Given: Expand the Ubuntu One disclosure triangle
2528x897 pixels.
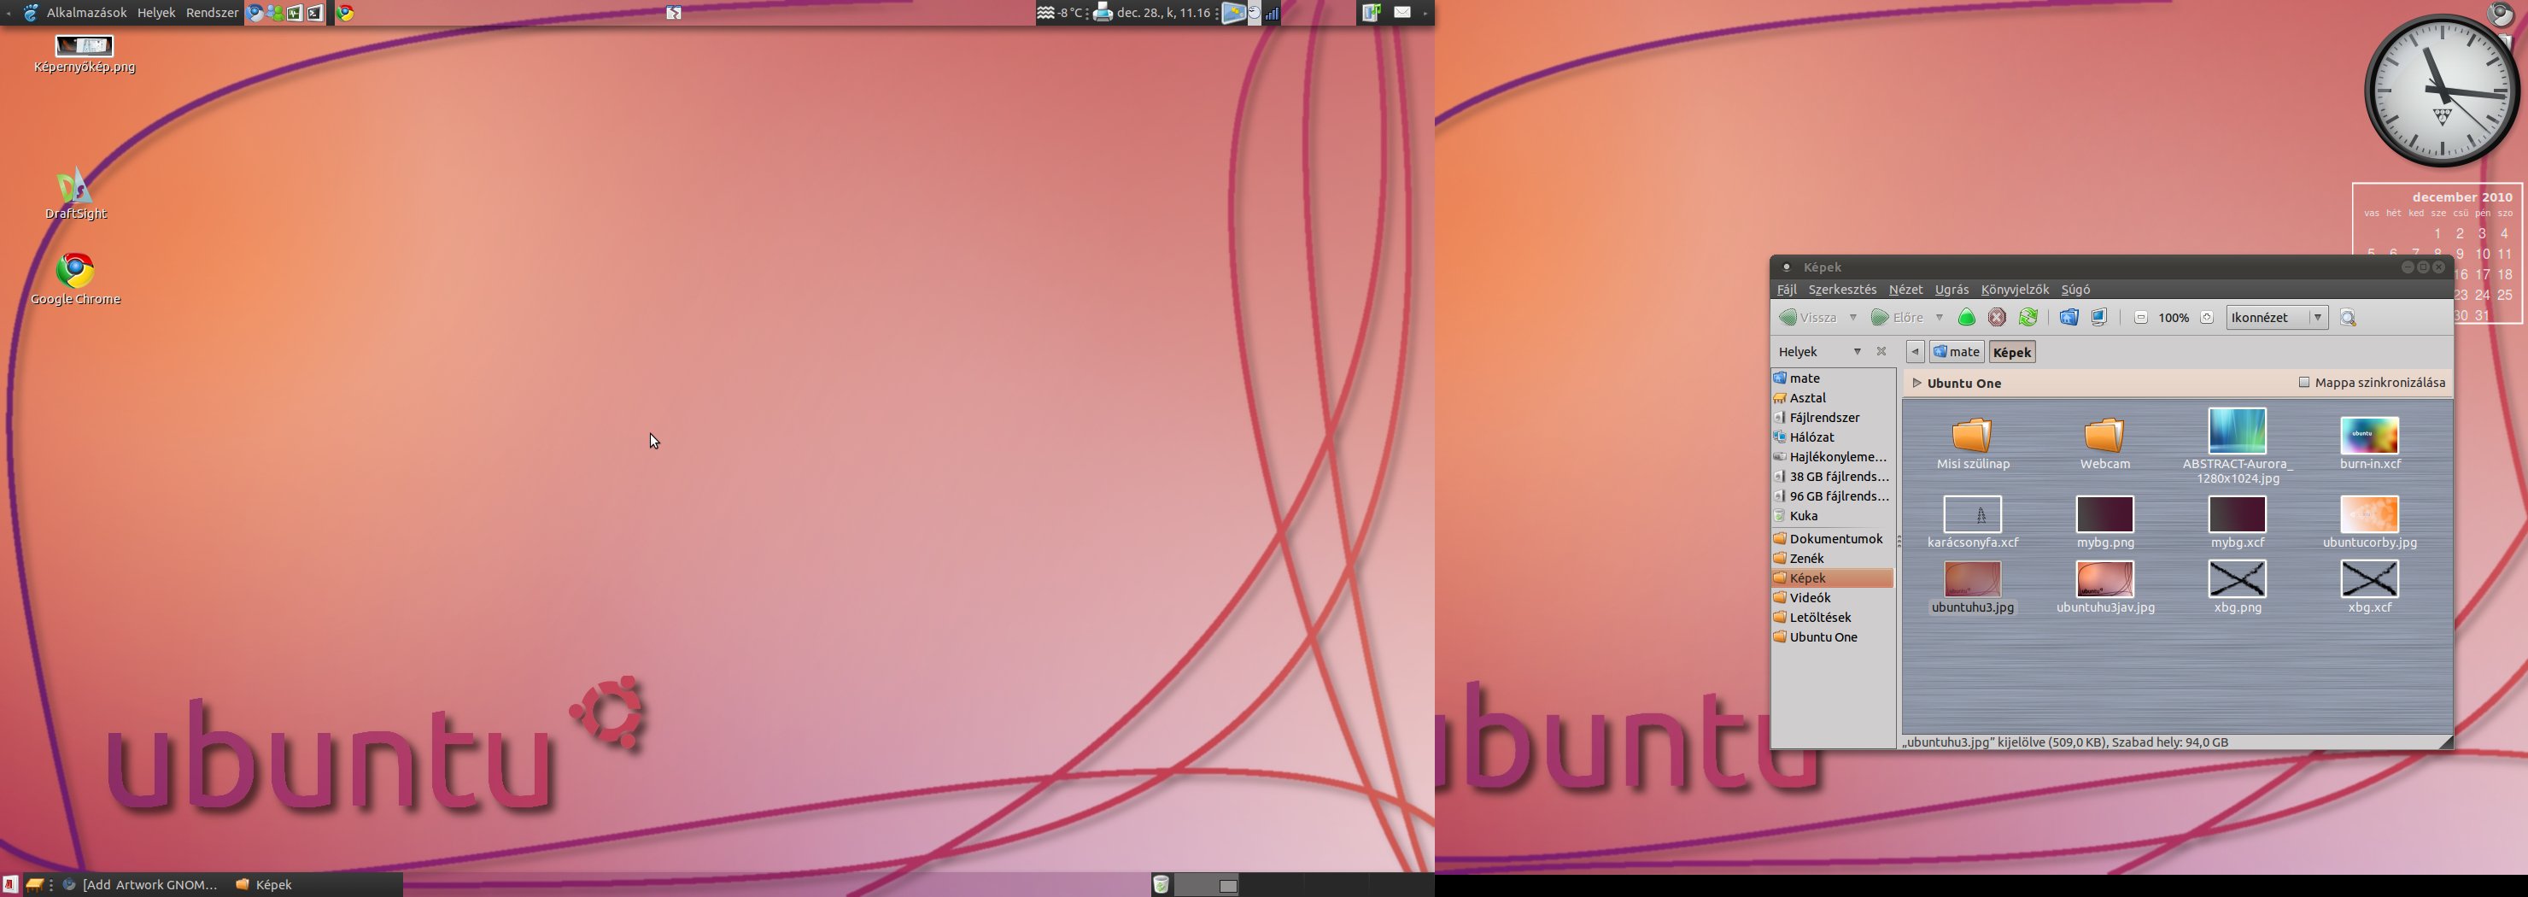Looking at the screenshot, I should (1916, 383).
